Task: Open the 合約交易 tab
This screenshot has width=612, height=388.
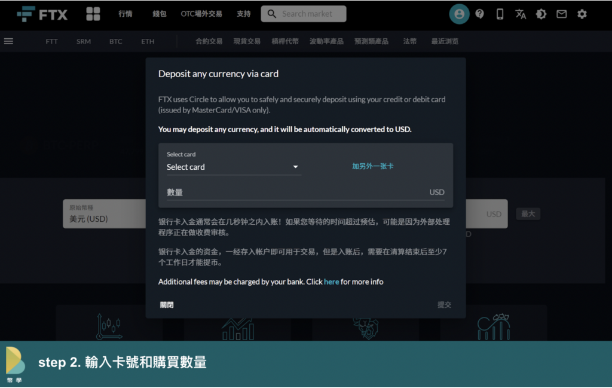Action: 209,41
